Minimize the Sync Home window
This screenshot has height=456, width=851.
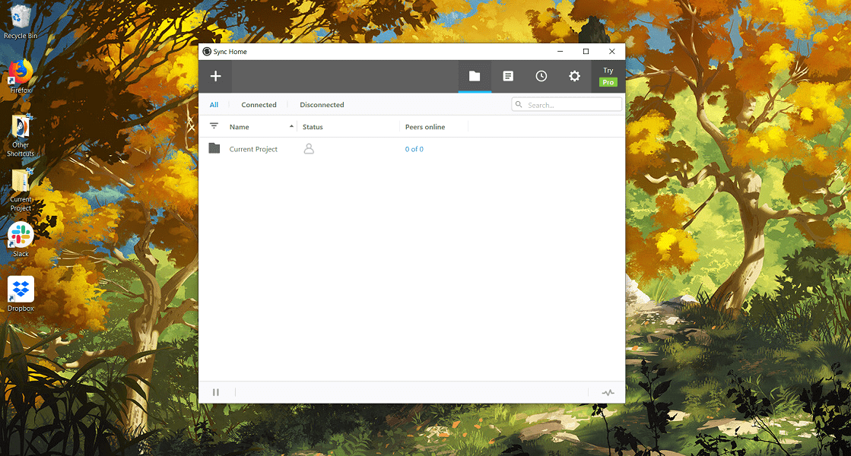point(560,52)
